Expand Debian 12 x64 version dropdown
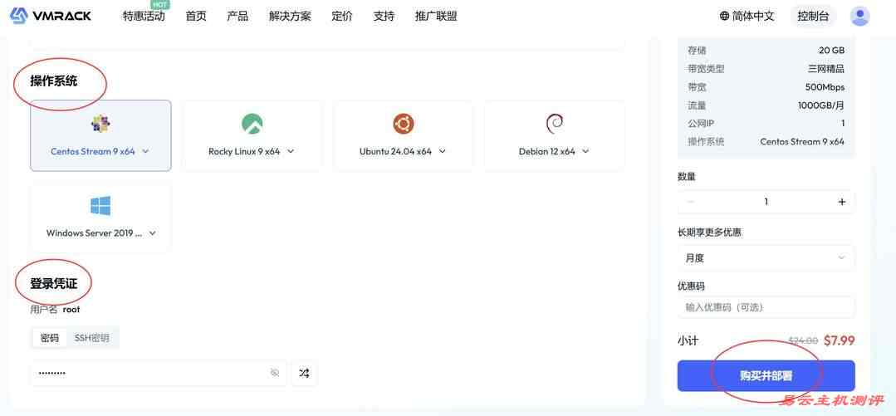This screenshot has height=416, width=896. pos(585,151)
